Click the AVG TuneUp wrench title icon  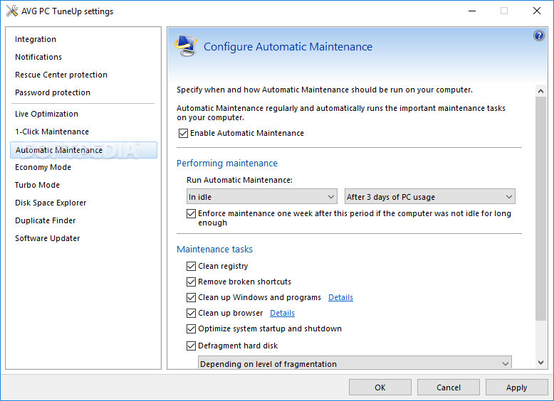pos(12,11)
